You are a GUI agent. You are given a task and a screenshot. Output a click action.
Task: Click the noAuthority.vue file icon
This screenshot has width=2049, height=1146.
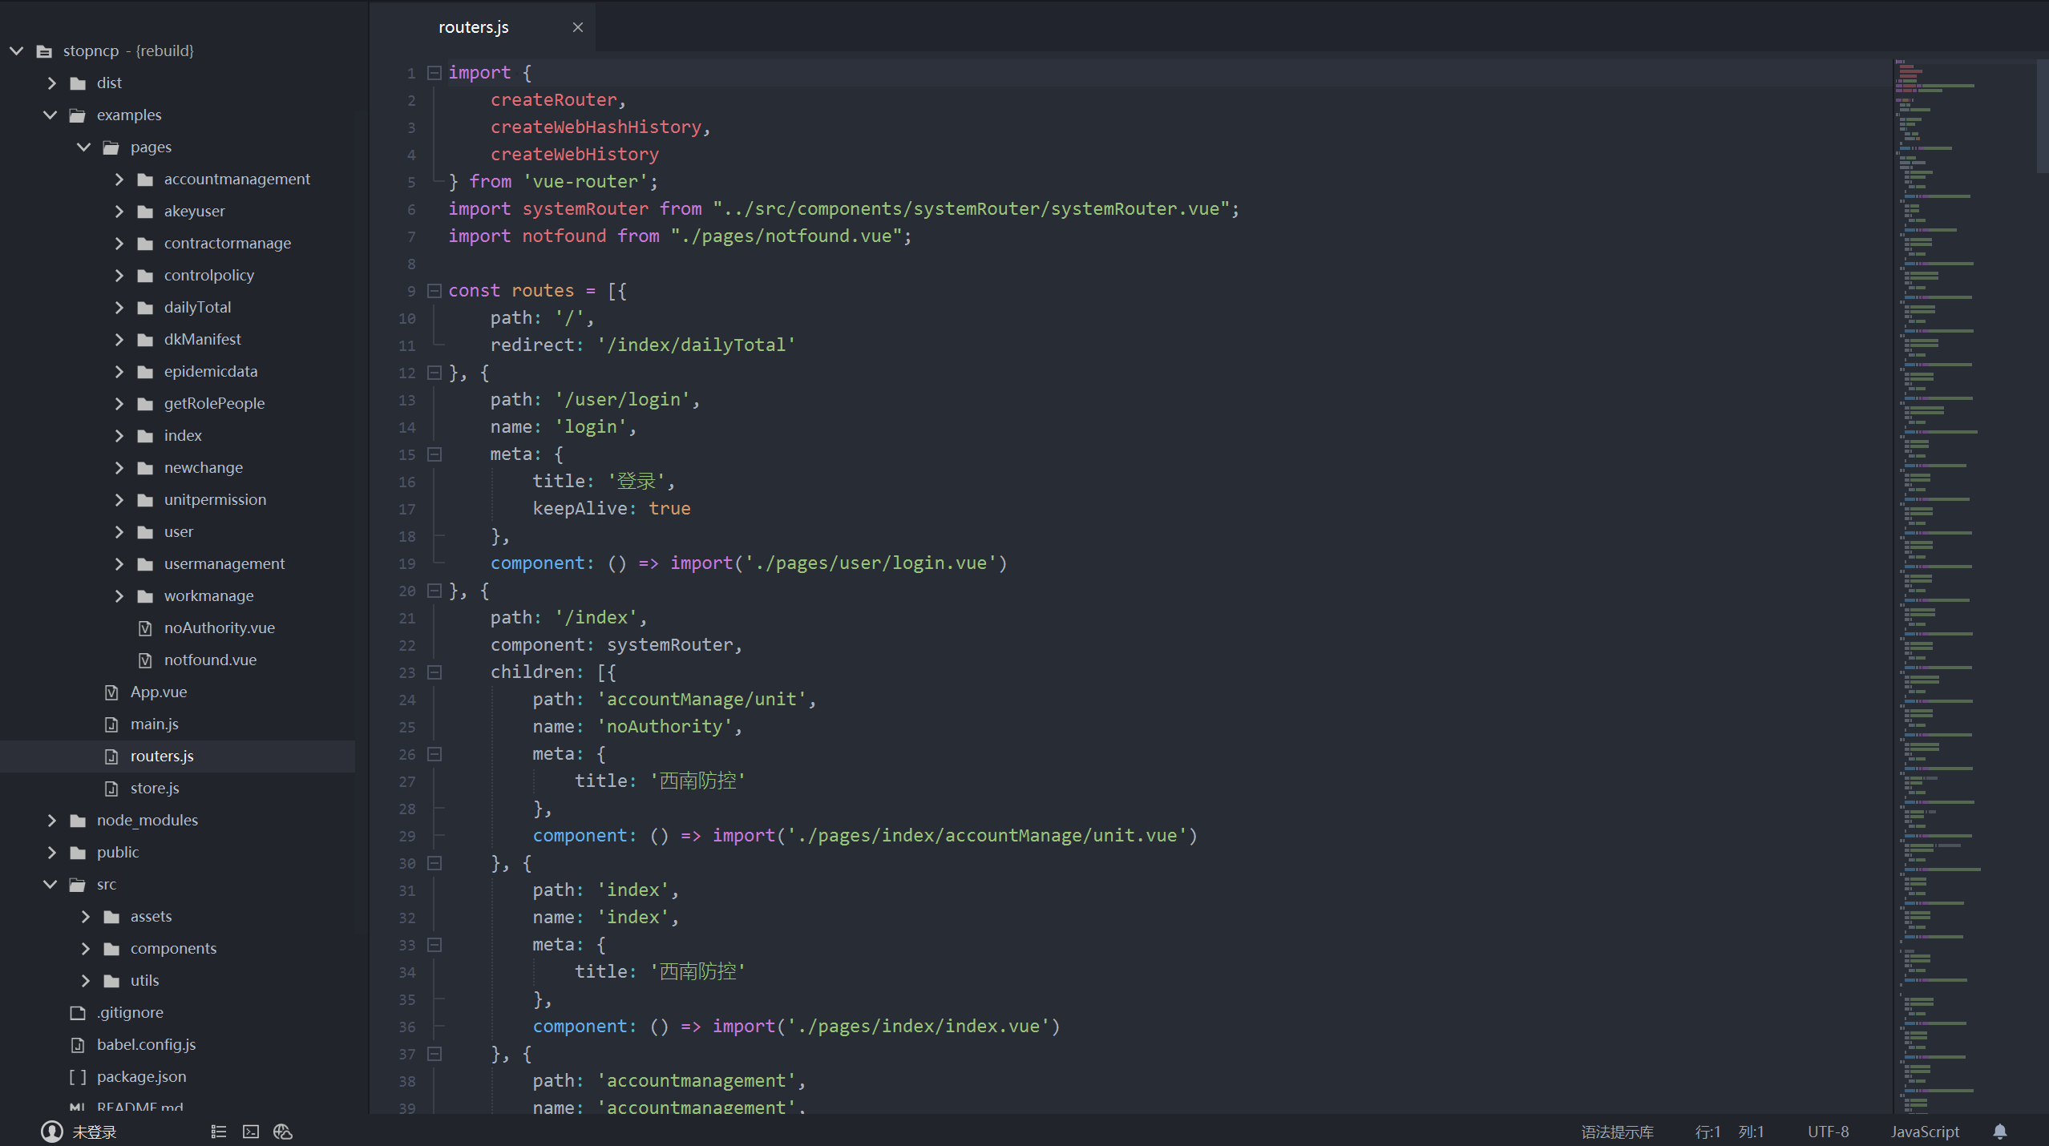click(145, 628)
